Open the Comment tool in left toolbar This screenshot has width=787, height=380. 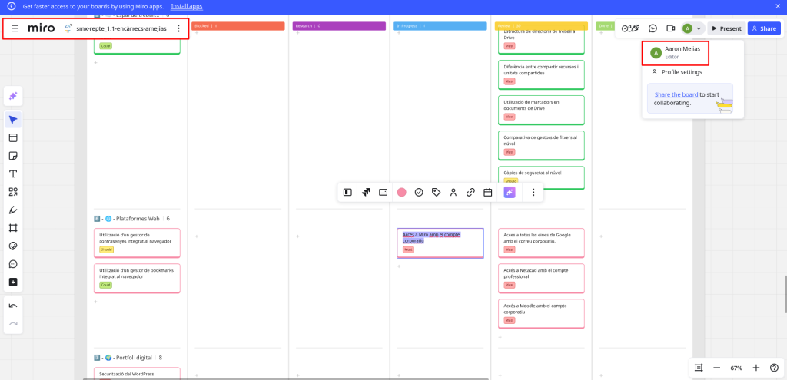[13, 264]
